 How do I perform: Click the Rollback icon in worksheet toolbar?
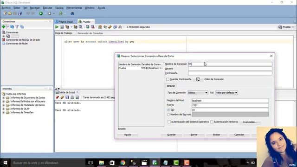pos(93,27)
